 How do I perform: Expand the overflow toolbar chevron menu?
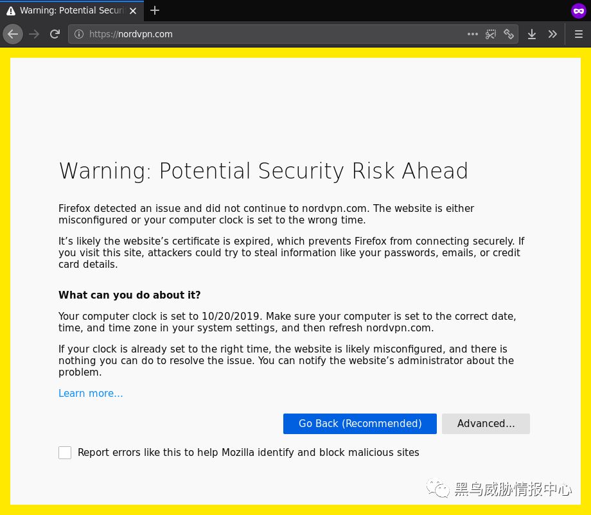(x=552, y=34)
